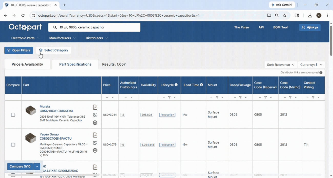Click the Production badge in Yageo row

tap(167, 145)
